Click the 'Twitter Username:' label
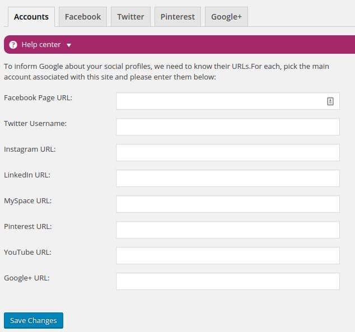The height and width of the screenshot is (332, 355). pos(35,124)
